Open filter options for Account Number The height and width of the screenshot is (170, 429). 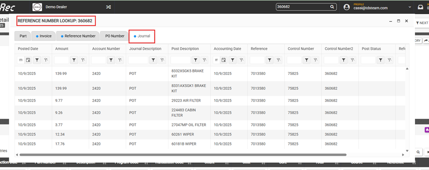click(x=111, y=60)
